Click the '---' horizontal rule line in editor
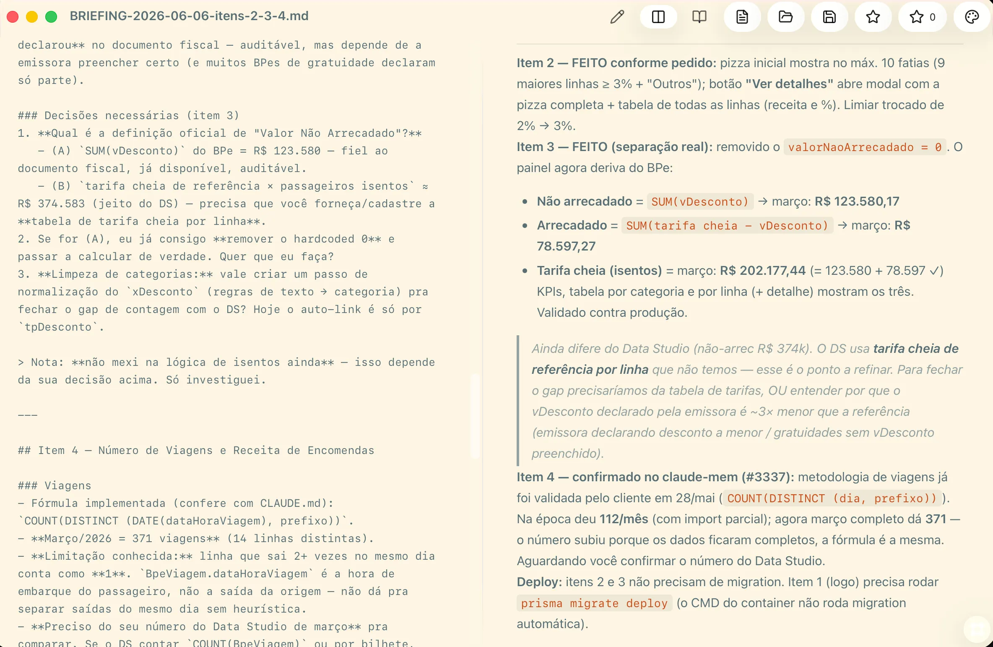Screen dimensions: 993x647 click(x=28, y=415)
